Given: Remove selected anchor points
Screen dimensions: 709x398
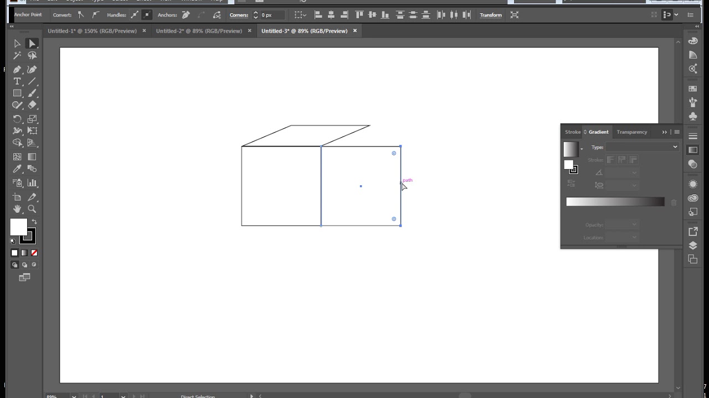Looking at the screenshot, I should 186,15.
